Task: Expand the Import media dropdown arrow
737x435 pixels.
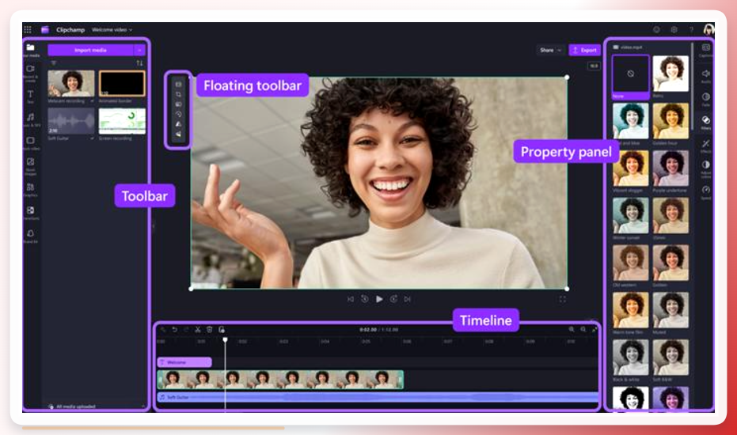Action: pyautogui.click(x=139, y=50)
